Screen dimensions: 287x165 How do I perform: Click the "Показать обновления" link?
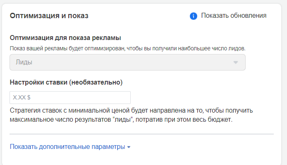point(234,16)
